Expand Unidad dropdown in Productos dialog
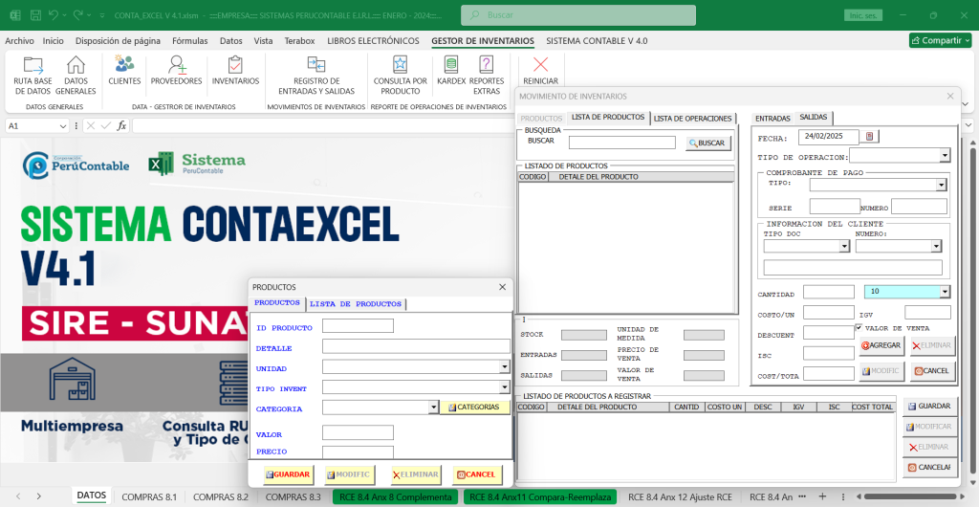 (505, 367)
